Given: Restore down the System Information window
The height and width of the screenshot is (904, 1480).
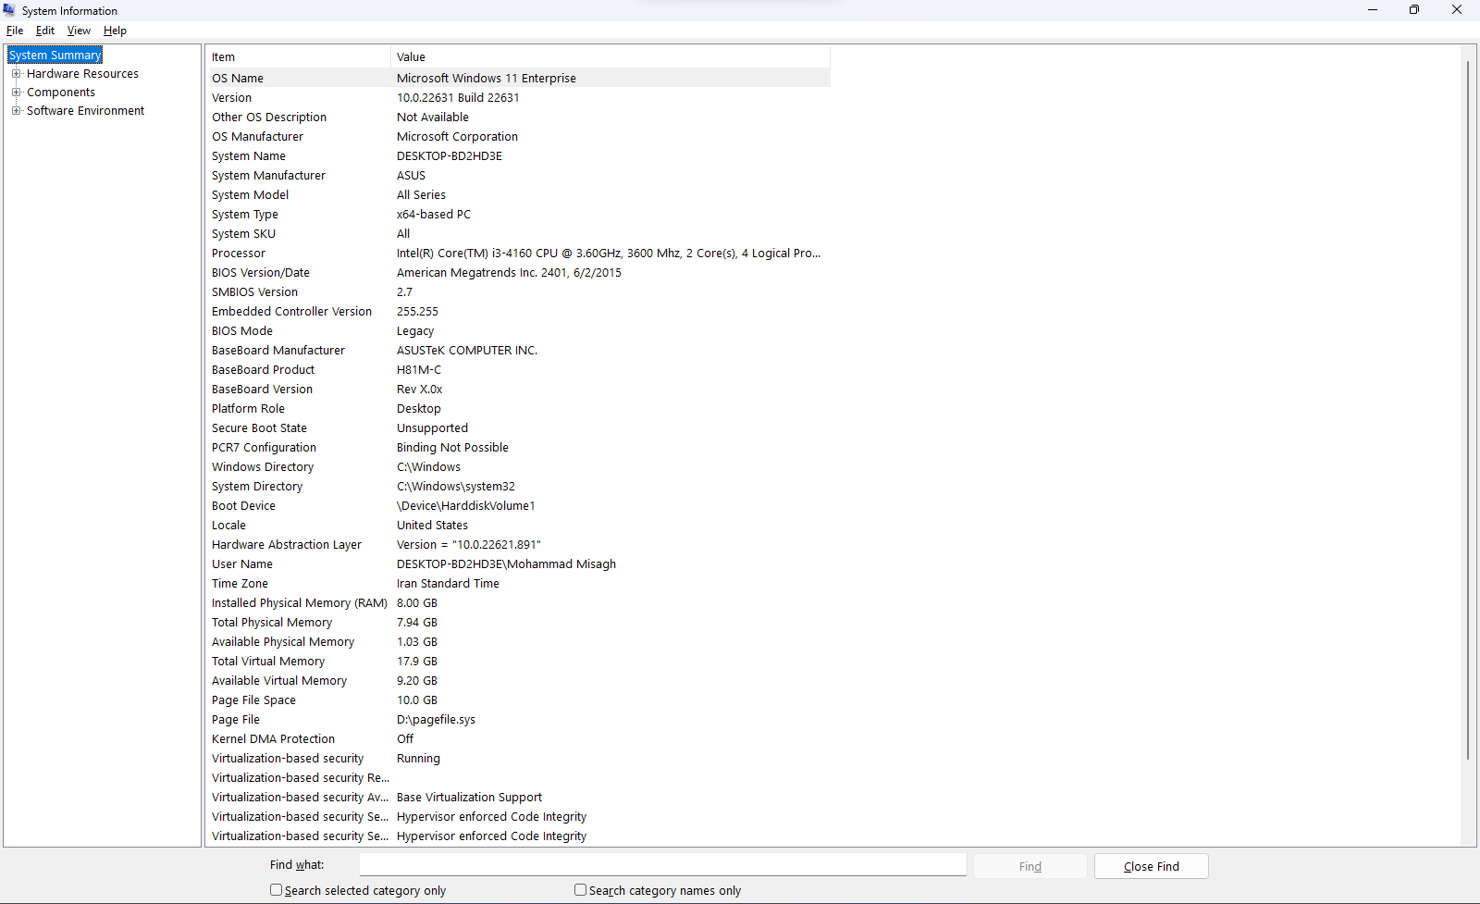Looking at the screenshot, I should click(x=1414, y=10).
